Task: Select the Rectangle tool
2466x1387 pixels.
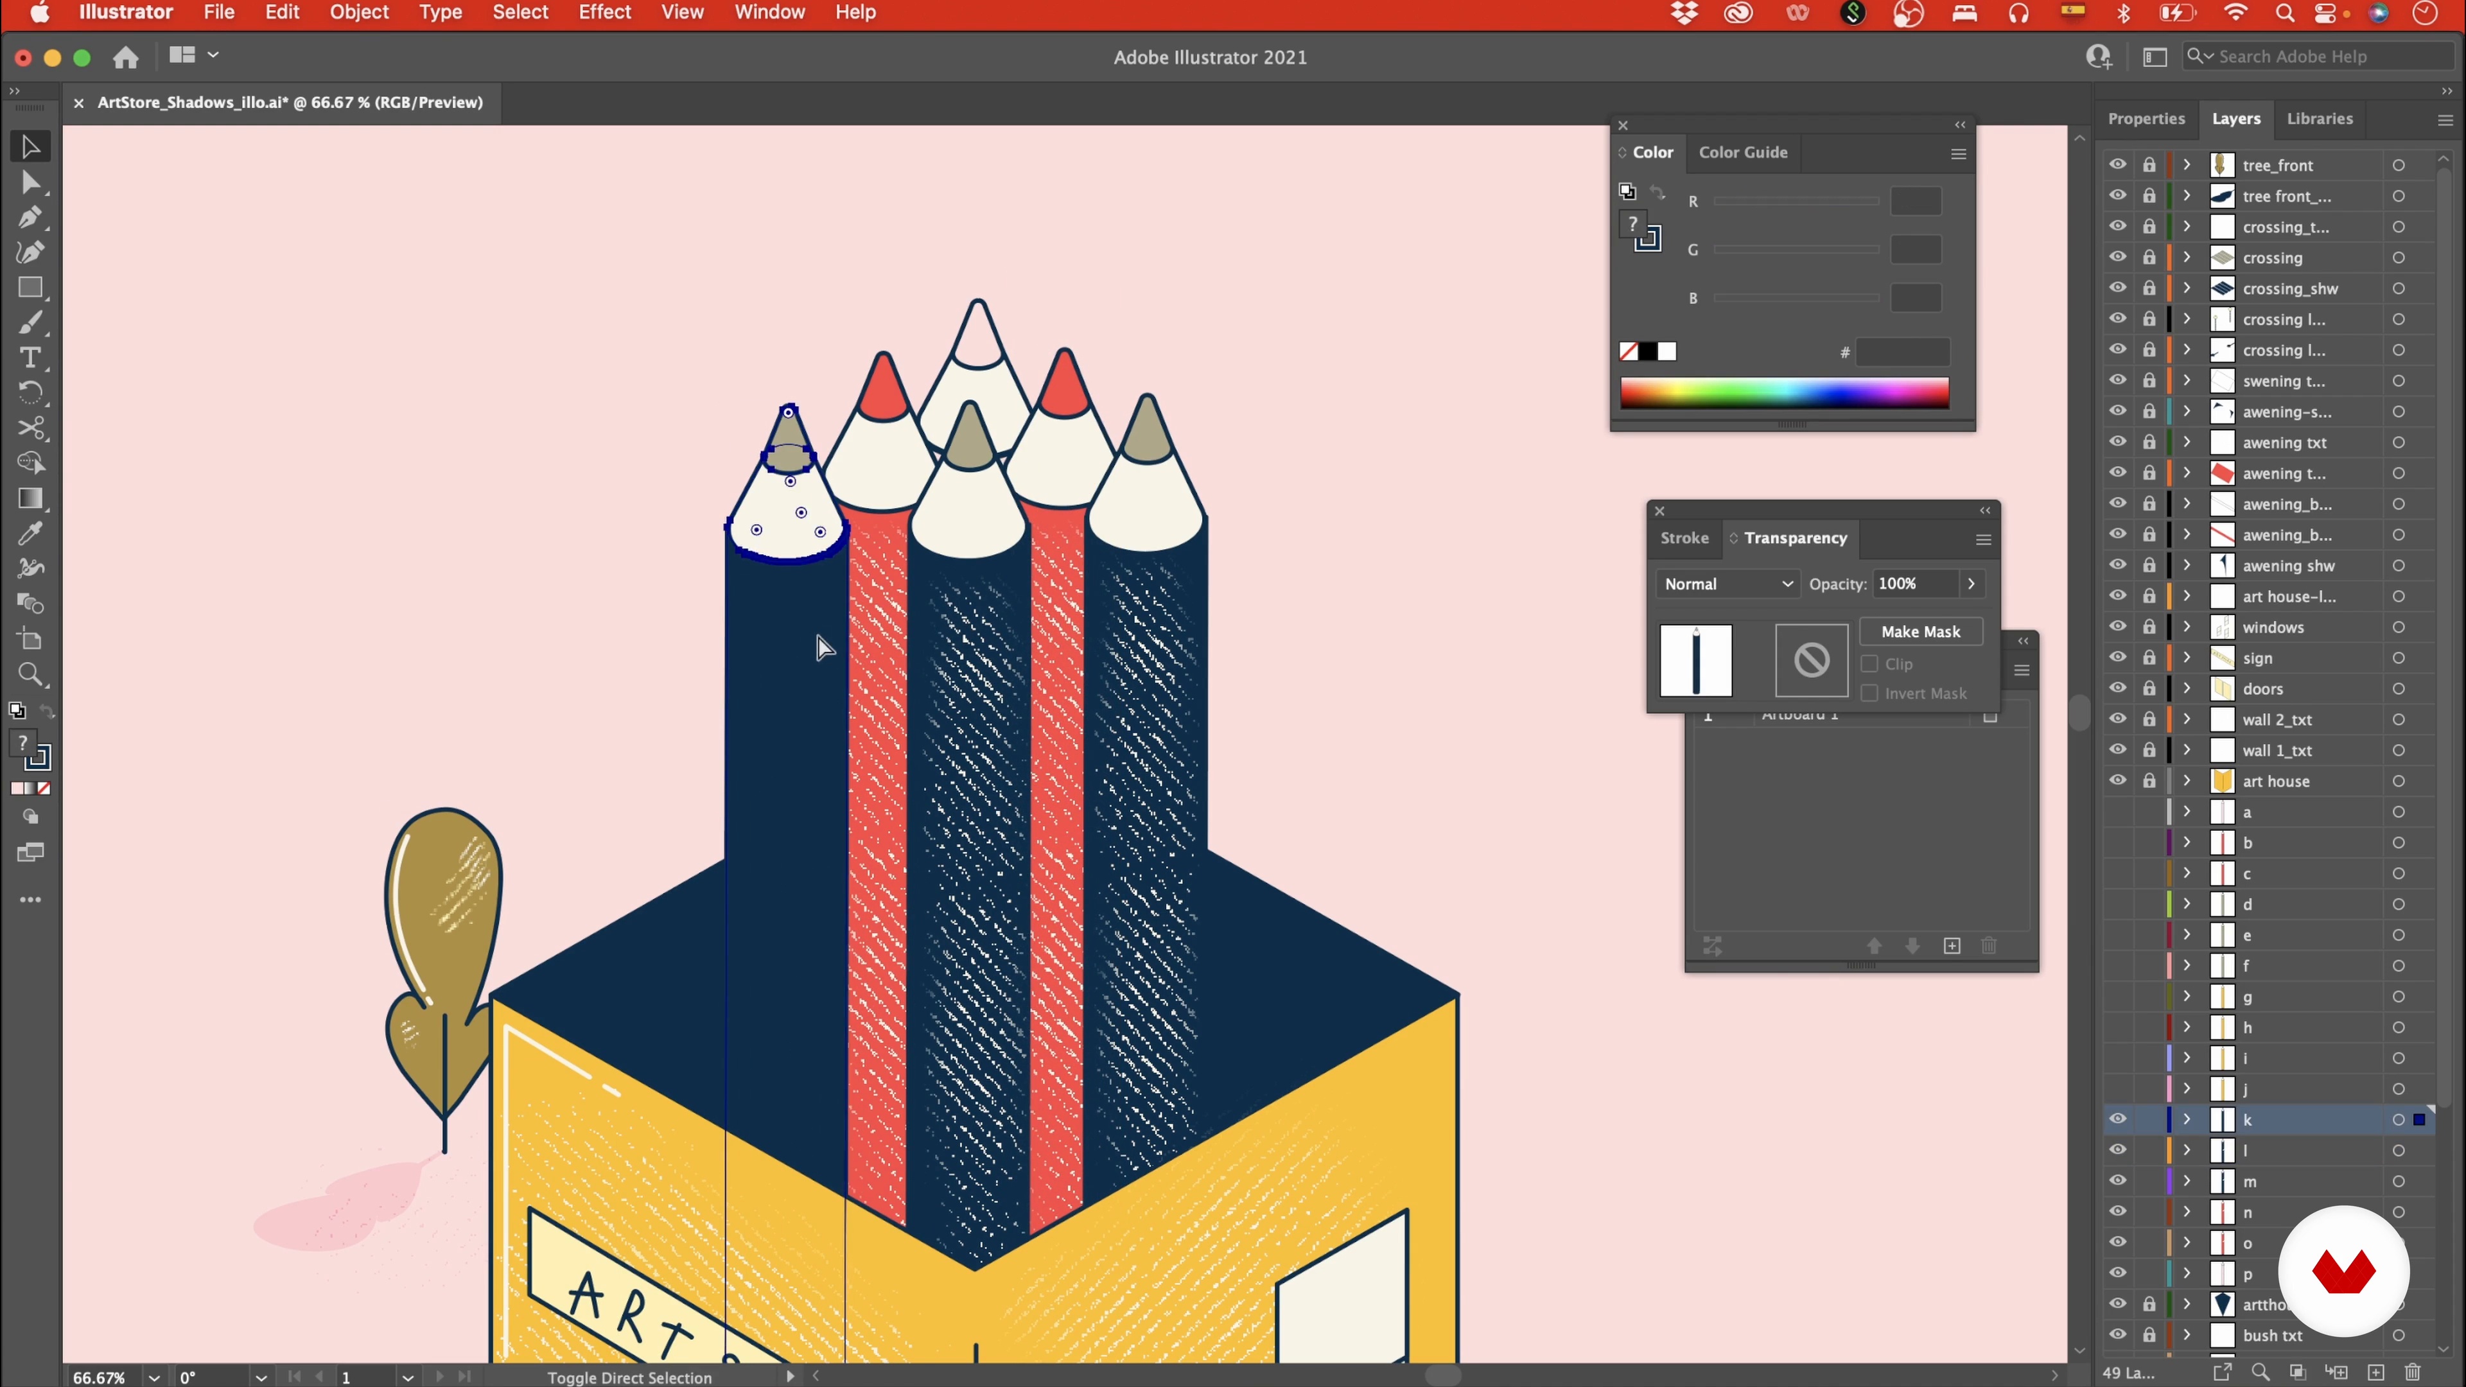Action: (30, 288)
